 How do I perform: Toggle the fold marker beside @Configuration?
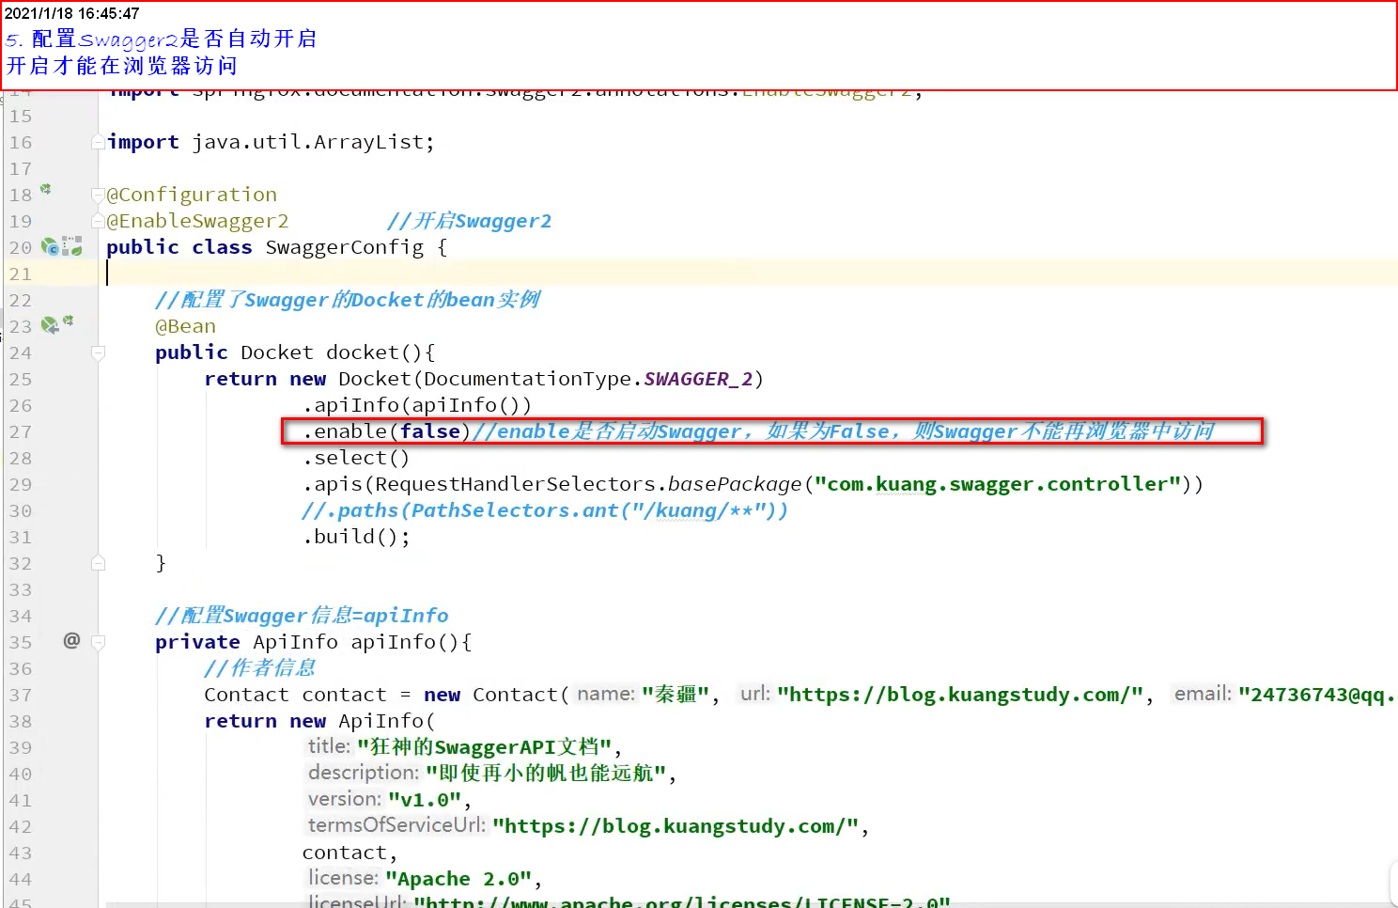coord(98,195)
